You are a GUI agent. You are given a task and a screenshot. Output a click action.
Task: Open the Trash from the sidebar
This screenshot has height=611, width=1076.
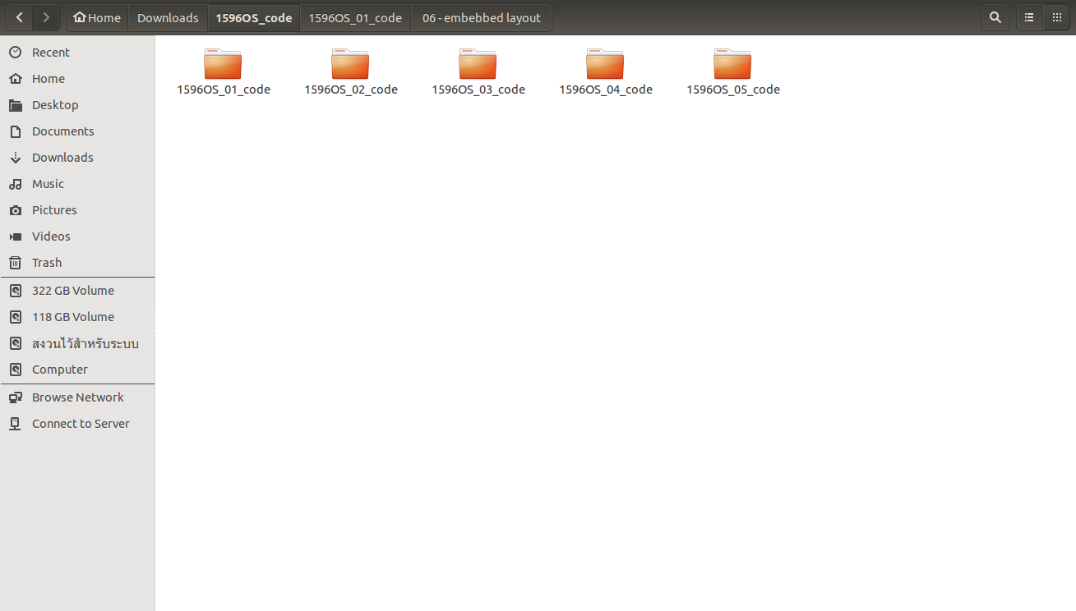pyautogui.click(x=45, y=262)
